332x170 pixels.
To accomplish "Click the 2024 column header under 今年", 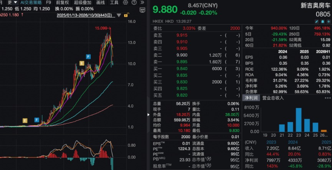I will pyautogui.click(x=283, y=51).
